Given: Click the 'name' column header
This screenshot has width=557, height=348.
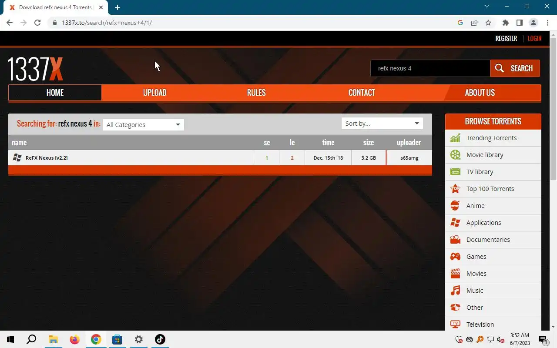Looking at the screenshot, I should coord(19,143).
